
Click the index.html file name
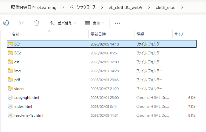[23, 107]
